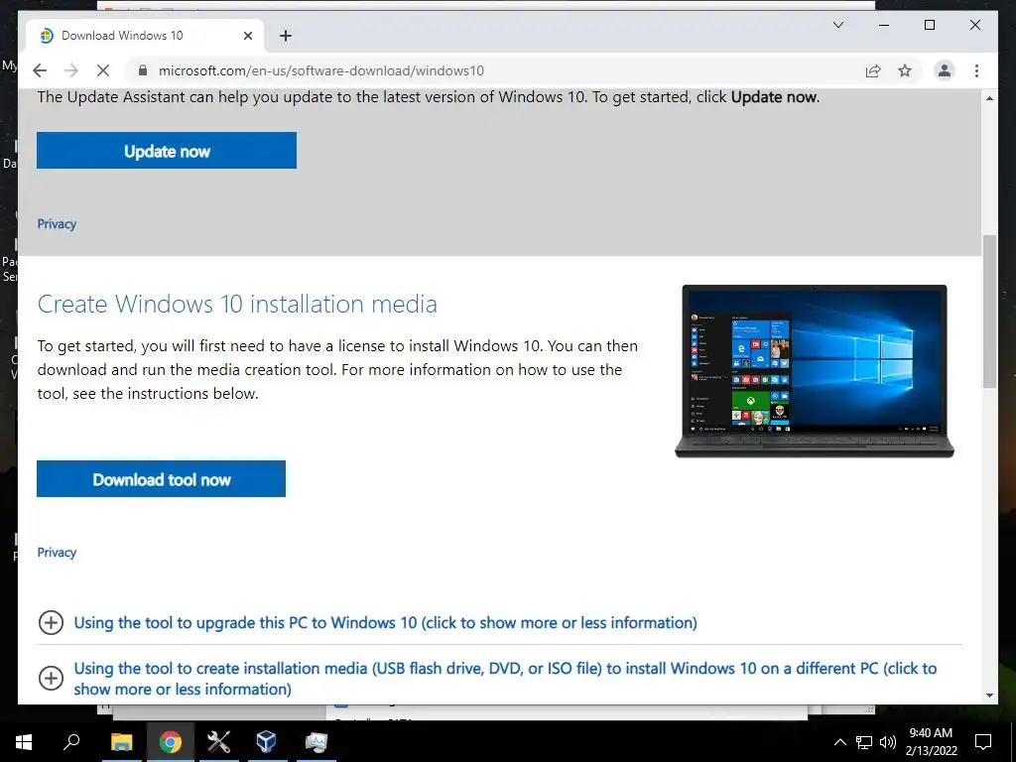This screenshot has height=762, width=1016.
Task: Click the padlock site info icon
Action: tap(143, 70)
